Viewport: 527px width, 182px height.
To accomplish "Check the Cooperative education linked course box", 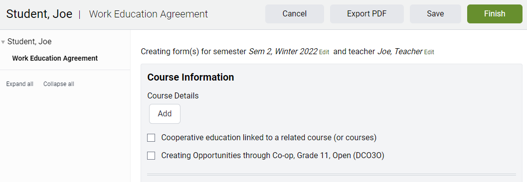I will tap(151, 138).
